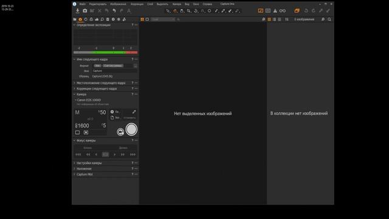
Task: Click the Live View camera button
Action: (120, 132)
